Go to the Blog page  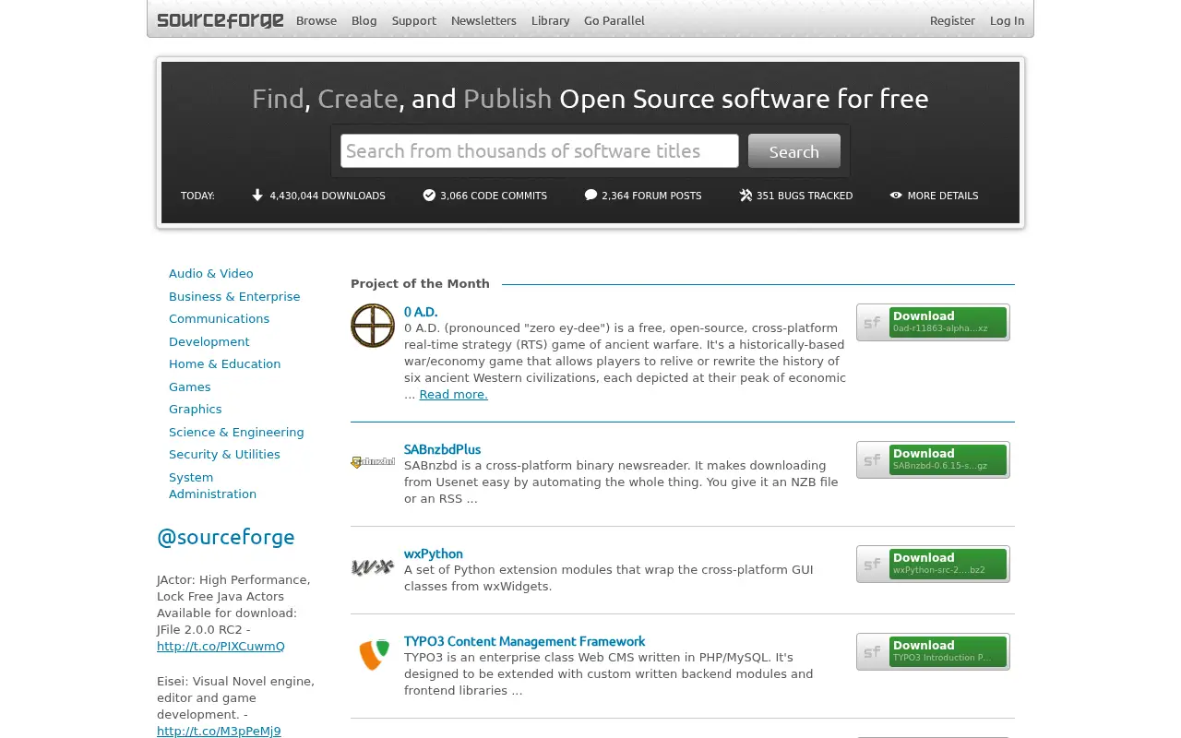364,20
